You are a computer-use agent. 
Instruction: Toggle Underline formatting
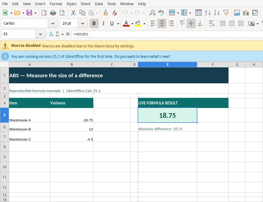coord(112,23)
